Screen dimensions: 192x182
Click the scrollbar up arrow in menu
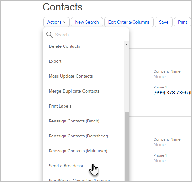coord(127,44)
